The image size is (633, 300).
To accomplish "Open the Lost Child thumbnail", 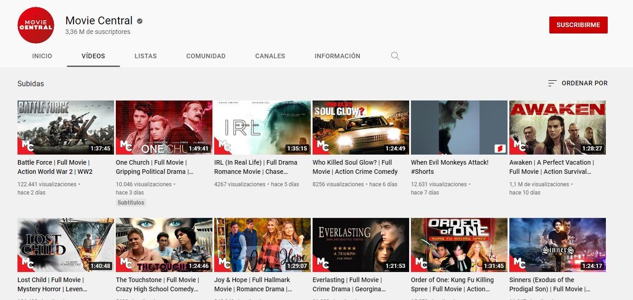I will point(66,245).
